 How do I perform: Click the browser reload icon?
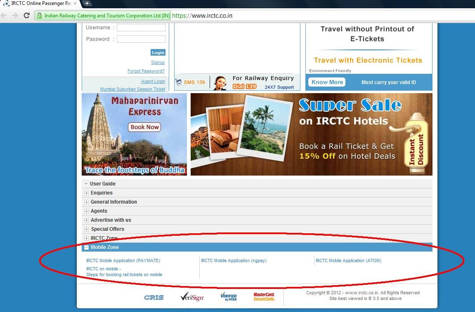27,15
